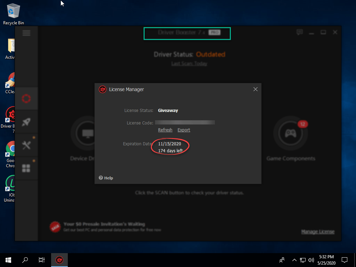This screenshot has height=267, width=356.
Task: Click the Outdated driver status text
Action: (210, 55)
